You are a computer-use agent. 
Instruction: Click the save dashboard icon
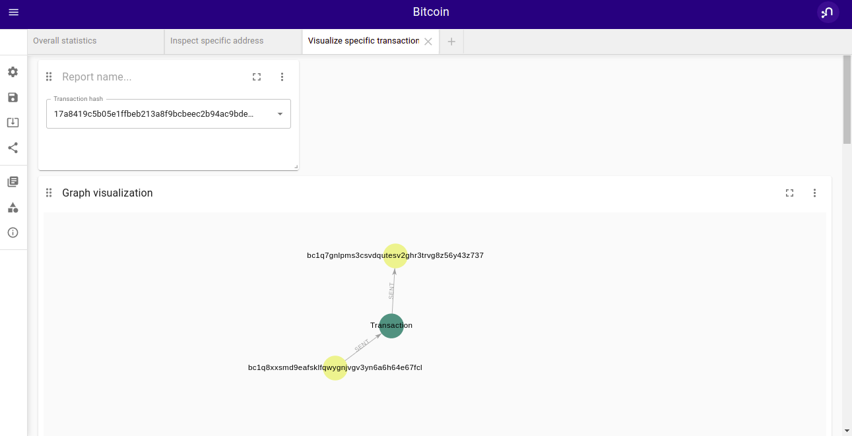[13, 97]
